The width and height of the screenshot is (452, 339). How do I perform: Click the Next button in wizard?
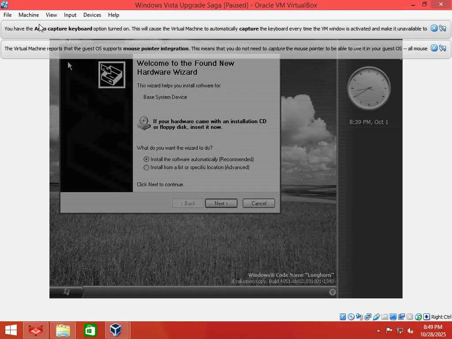(x=221, y=203)
